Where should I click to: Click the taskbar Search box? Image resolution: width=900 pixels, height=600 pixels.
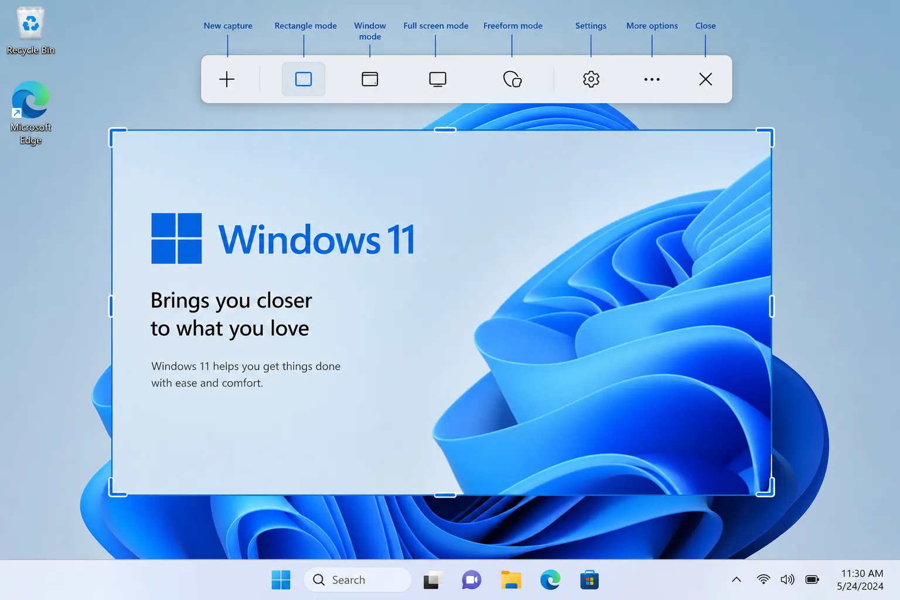click(357, 580)
